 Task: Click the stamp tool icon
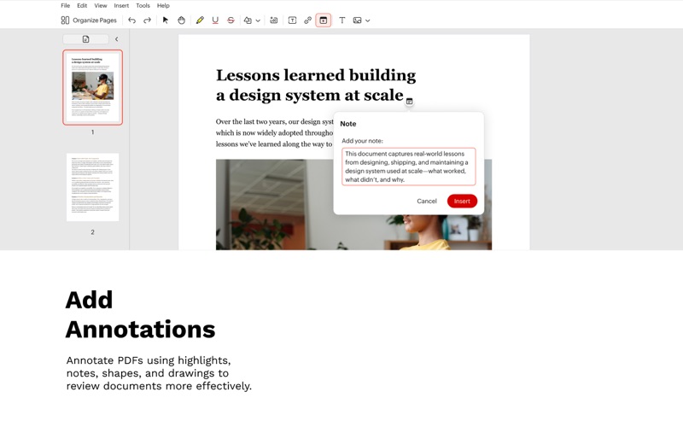[273, 20]
